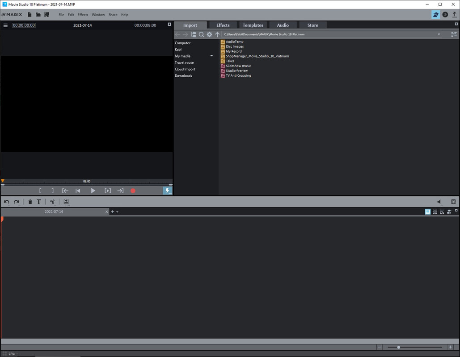Image resolution: width=460 pixels, height=357 pixels.
Task: Open the Window menu
Action: point(98,15)
